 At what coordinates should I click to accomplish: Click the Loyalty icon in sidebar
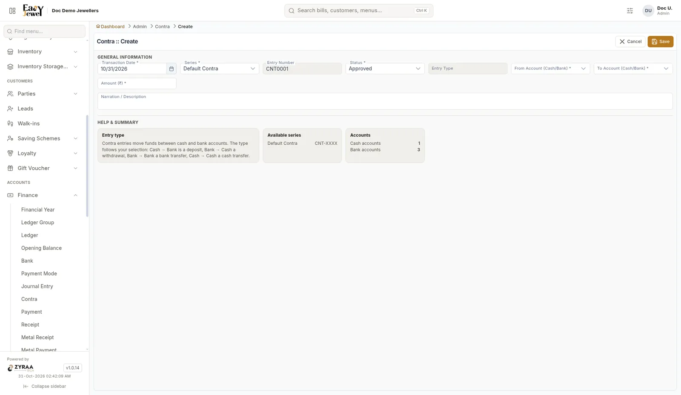point(10,153)
